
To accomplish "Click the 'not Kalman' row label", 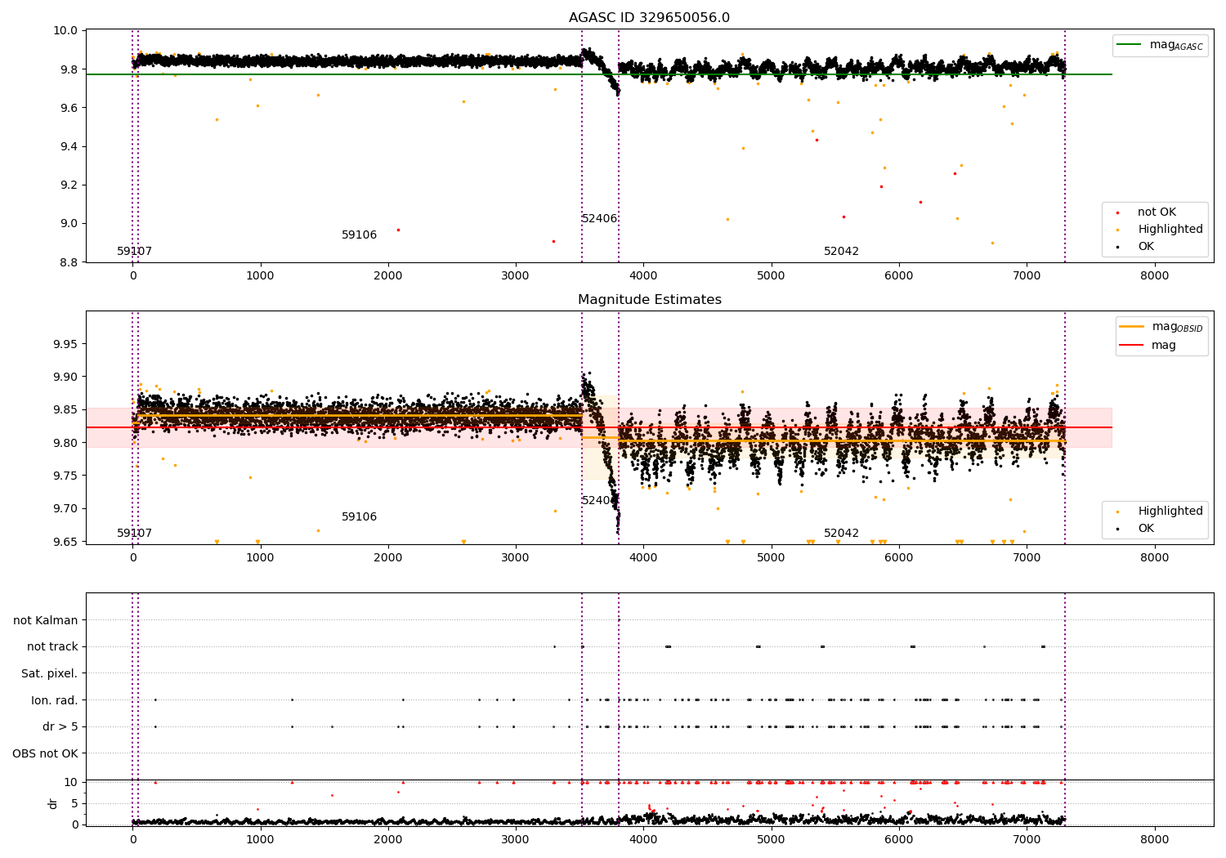I will (46, 620).
